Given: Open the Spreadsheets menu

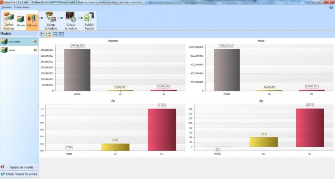Looking at the screenshot, I should [x=22, y=7].
